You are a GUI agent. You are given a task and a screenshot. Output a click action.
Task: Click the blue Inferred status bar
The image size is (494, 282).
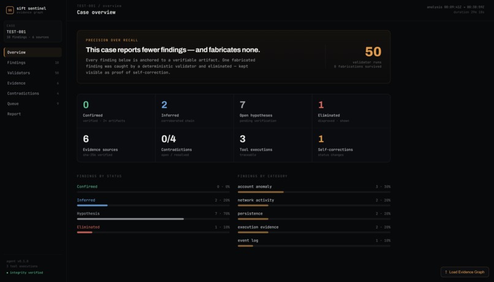point(92,205)
